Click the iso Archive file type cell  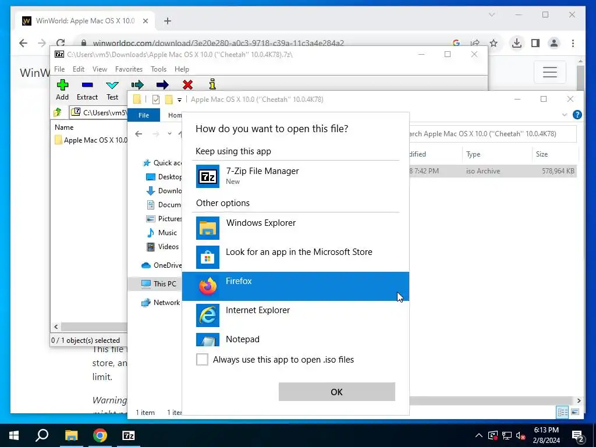point(483,171)
